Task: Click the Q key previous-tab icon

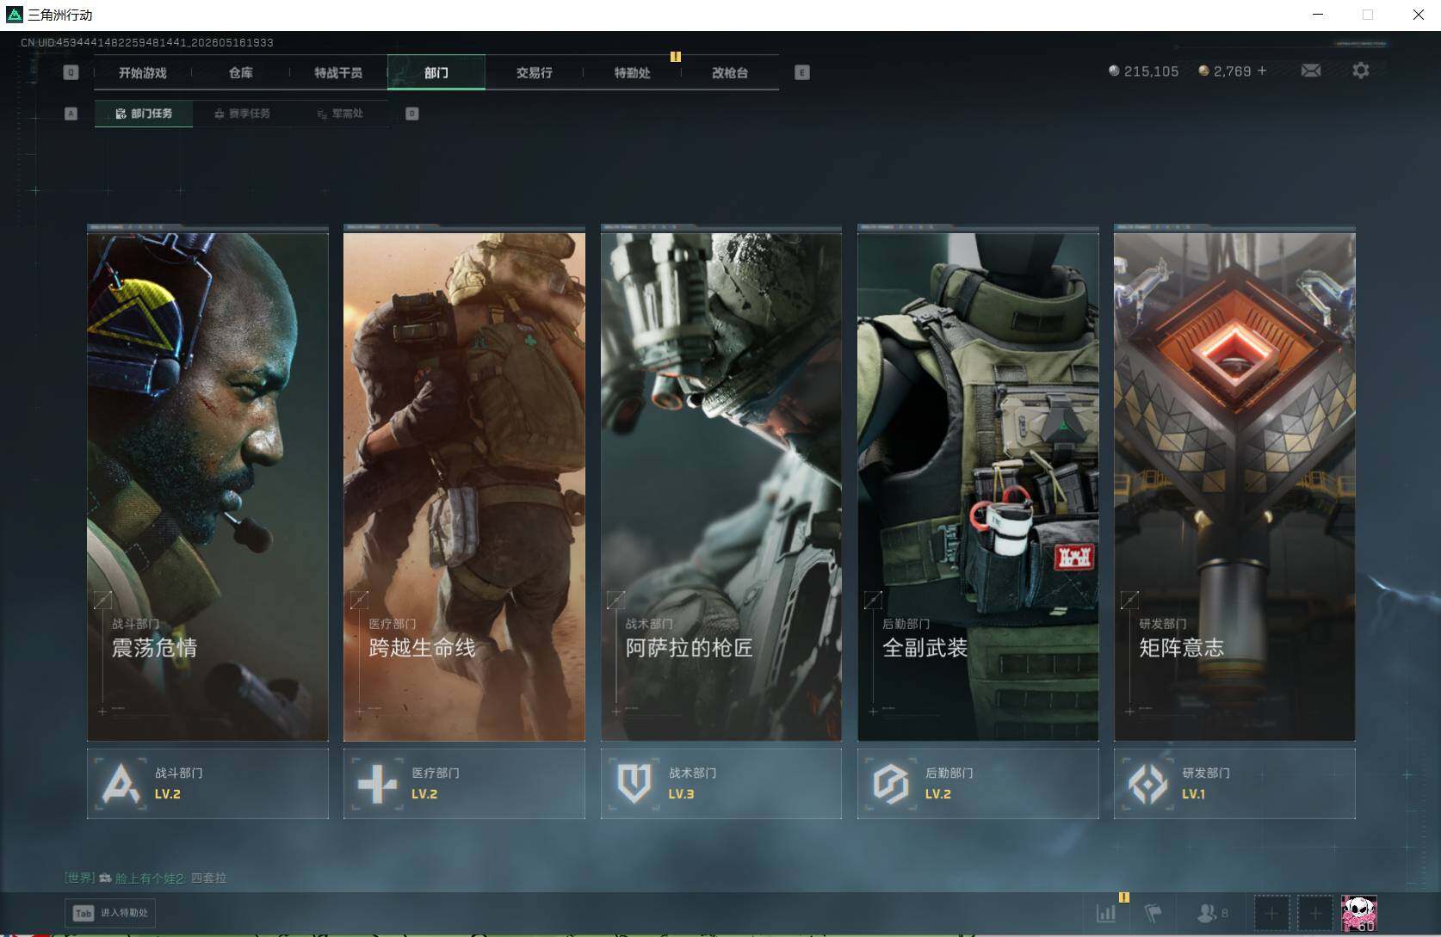Action: point(71,73)
